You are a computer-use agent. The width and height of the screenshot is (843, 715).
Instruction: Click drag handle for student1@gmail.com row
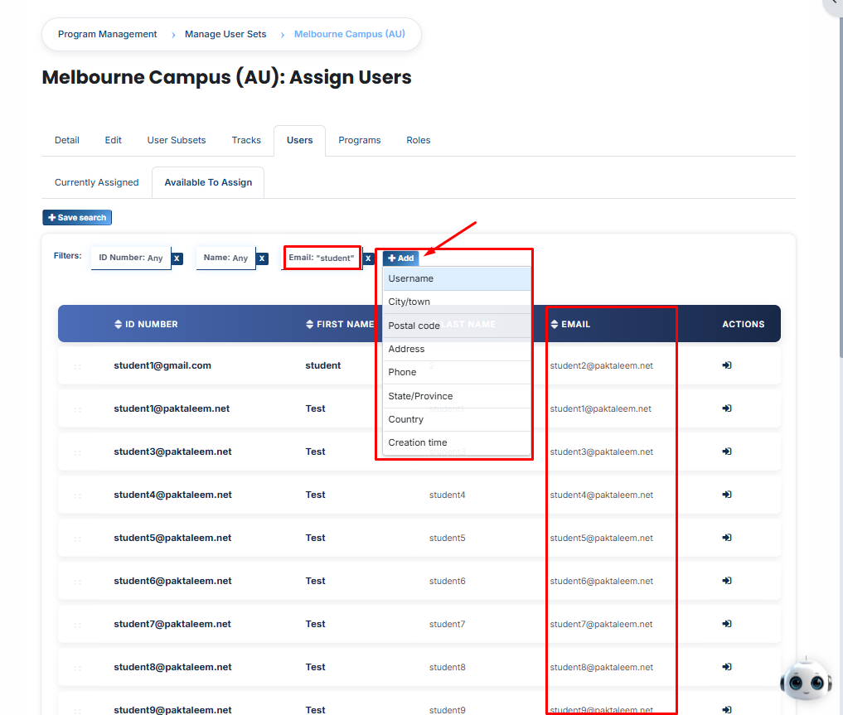pyautogui.click(x=77, y=366)
